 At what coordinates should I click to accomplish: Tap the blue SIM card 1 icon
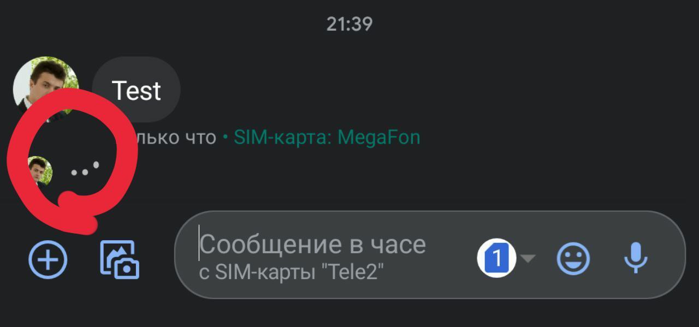tap(497, 258)
